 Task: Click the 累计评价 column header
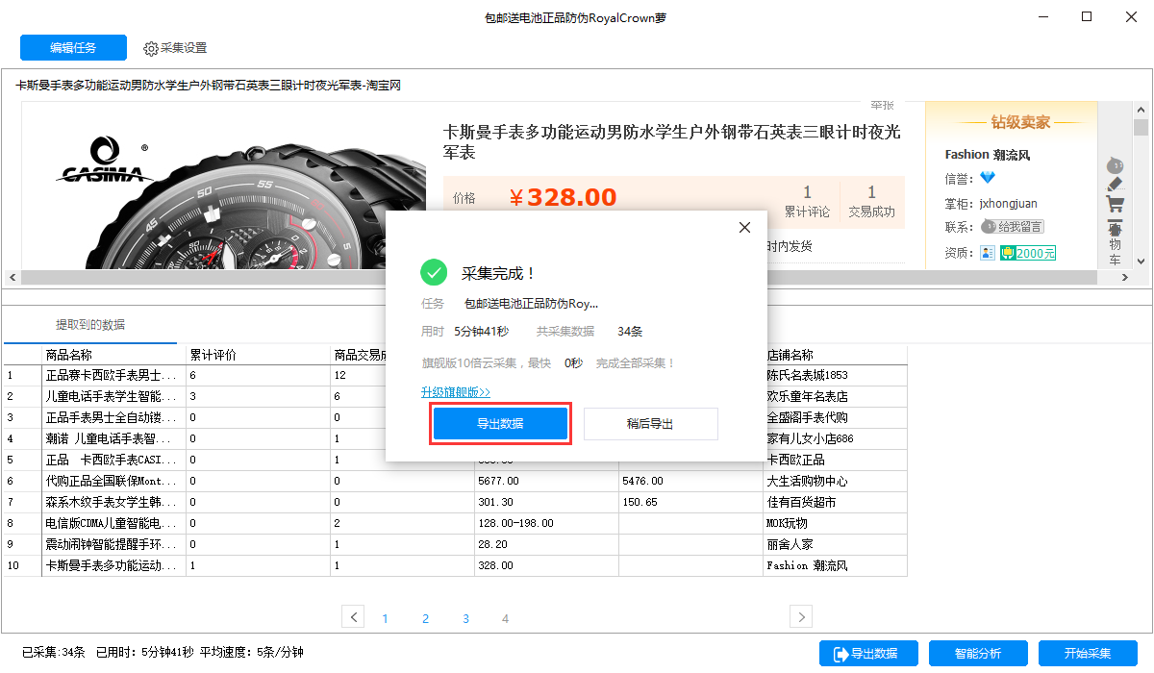click(259, 355)
